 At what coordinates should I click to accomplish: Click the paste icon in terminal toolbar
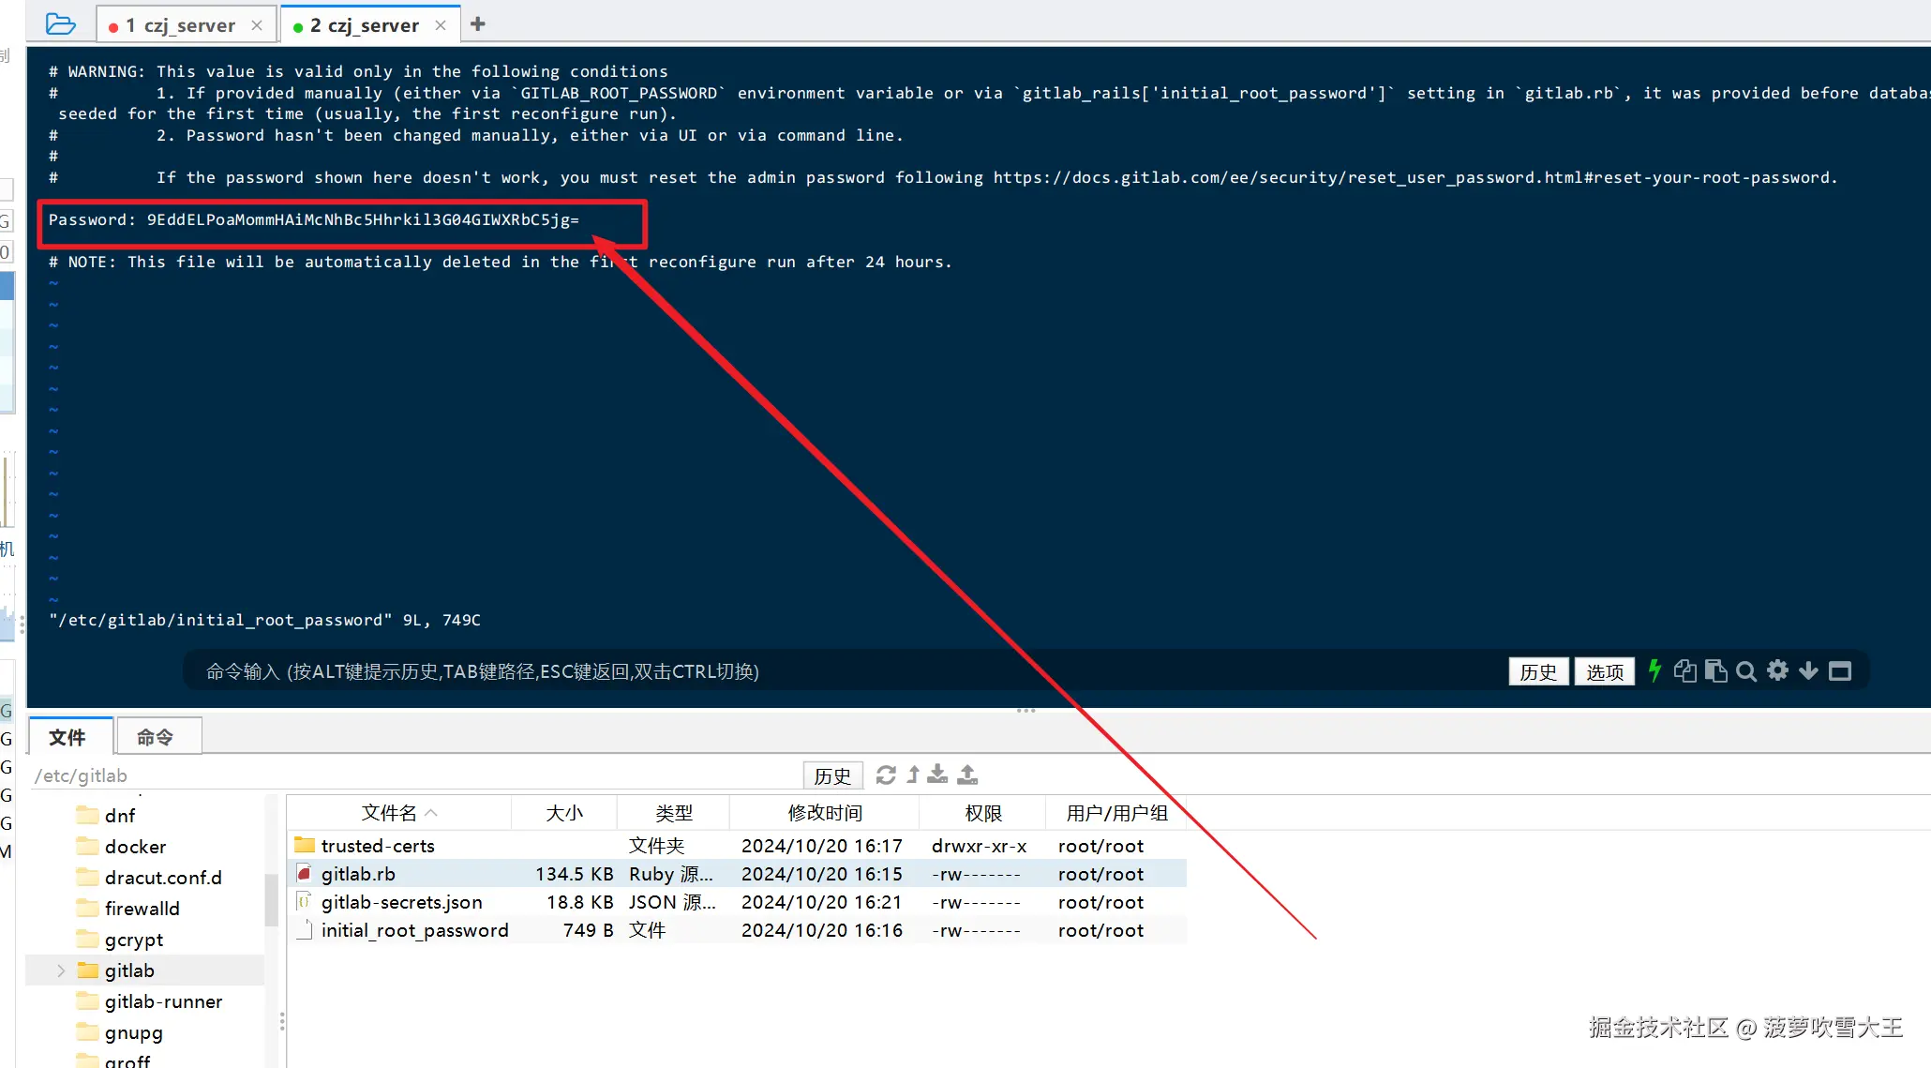coord(1715,670)
